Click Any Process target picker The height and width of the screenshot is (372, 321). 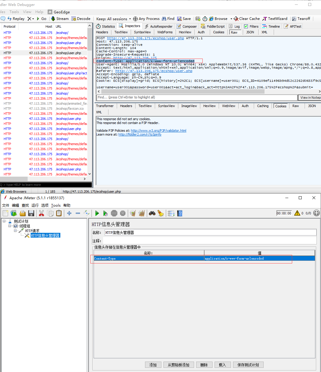pos(146,18)
